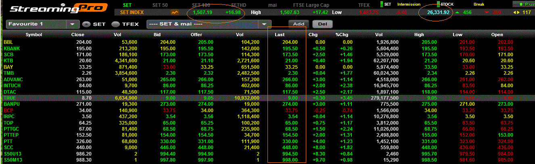Open the SET INDEX mini chart icon
Viewport: 535px width, 164px height.
(175, 12)
